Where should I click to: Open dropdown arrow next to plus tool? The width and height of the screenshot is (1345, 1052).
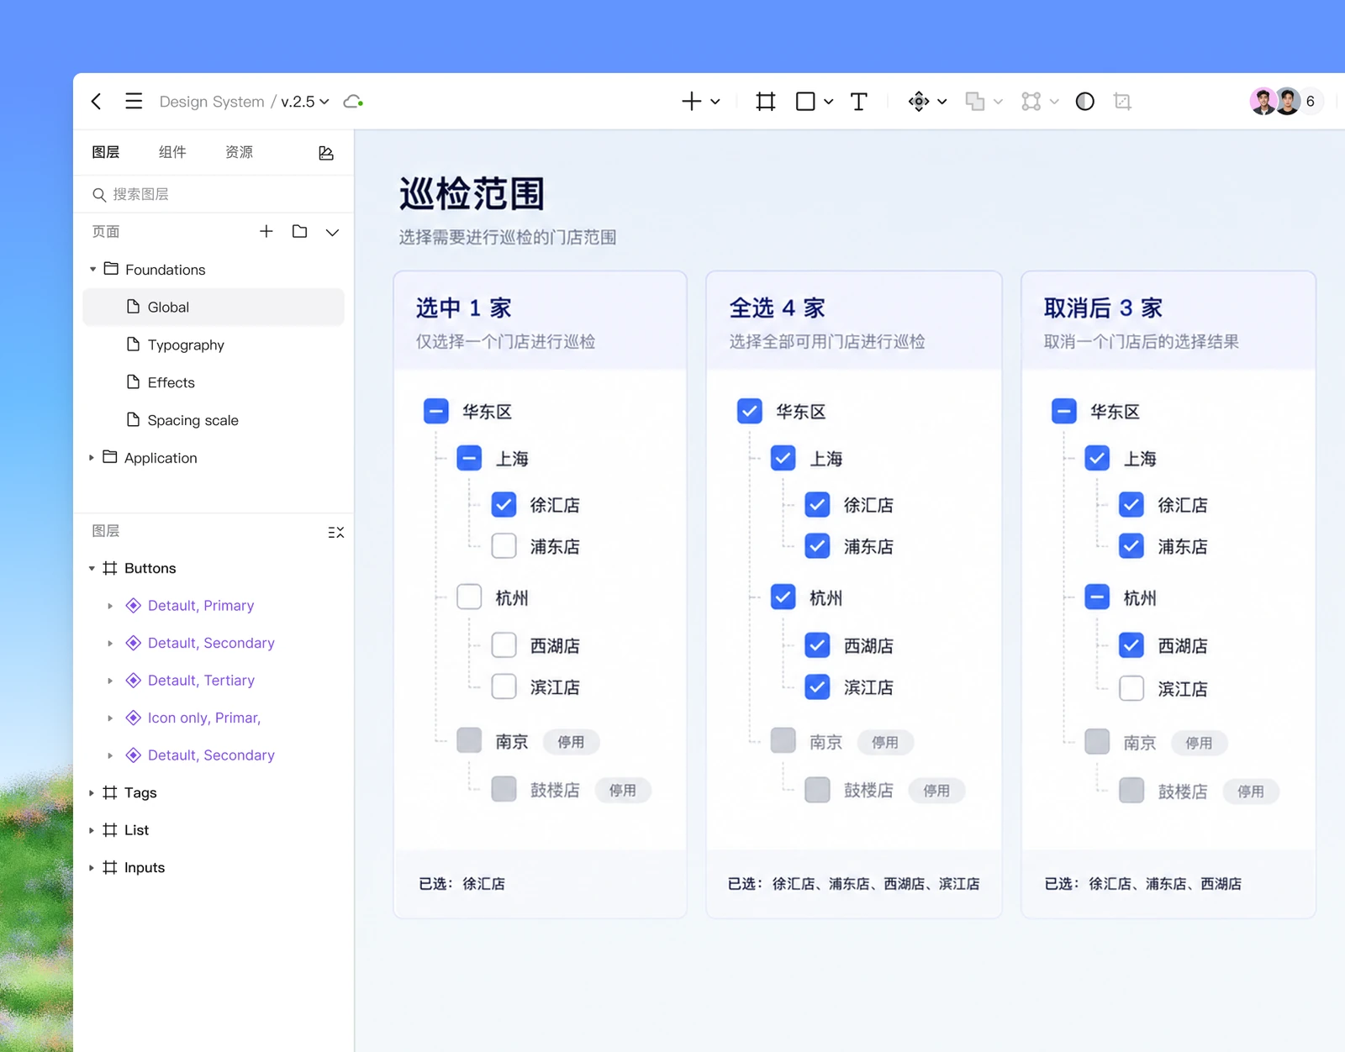(x=715, y=102)
